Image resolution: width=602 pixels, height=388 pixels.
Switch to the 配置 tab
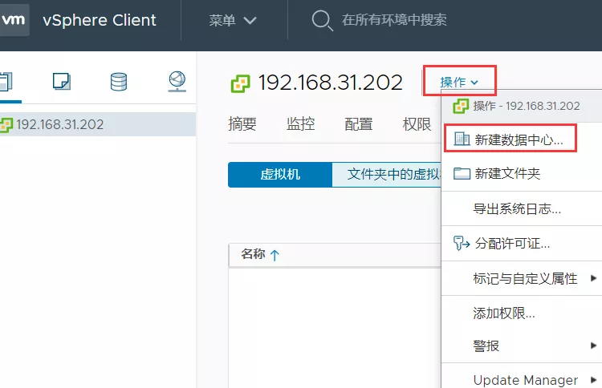(359, 123)
